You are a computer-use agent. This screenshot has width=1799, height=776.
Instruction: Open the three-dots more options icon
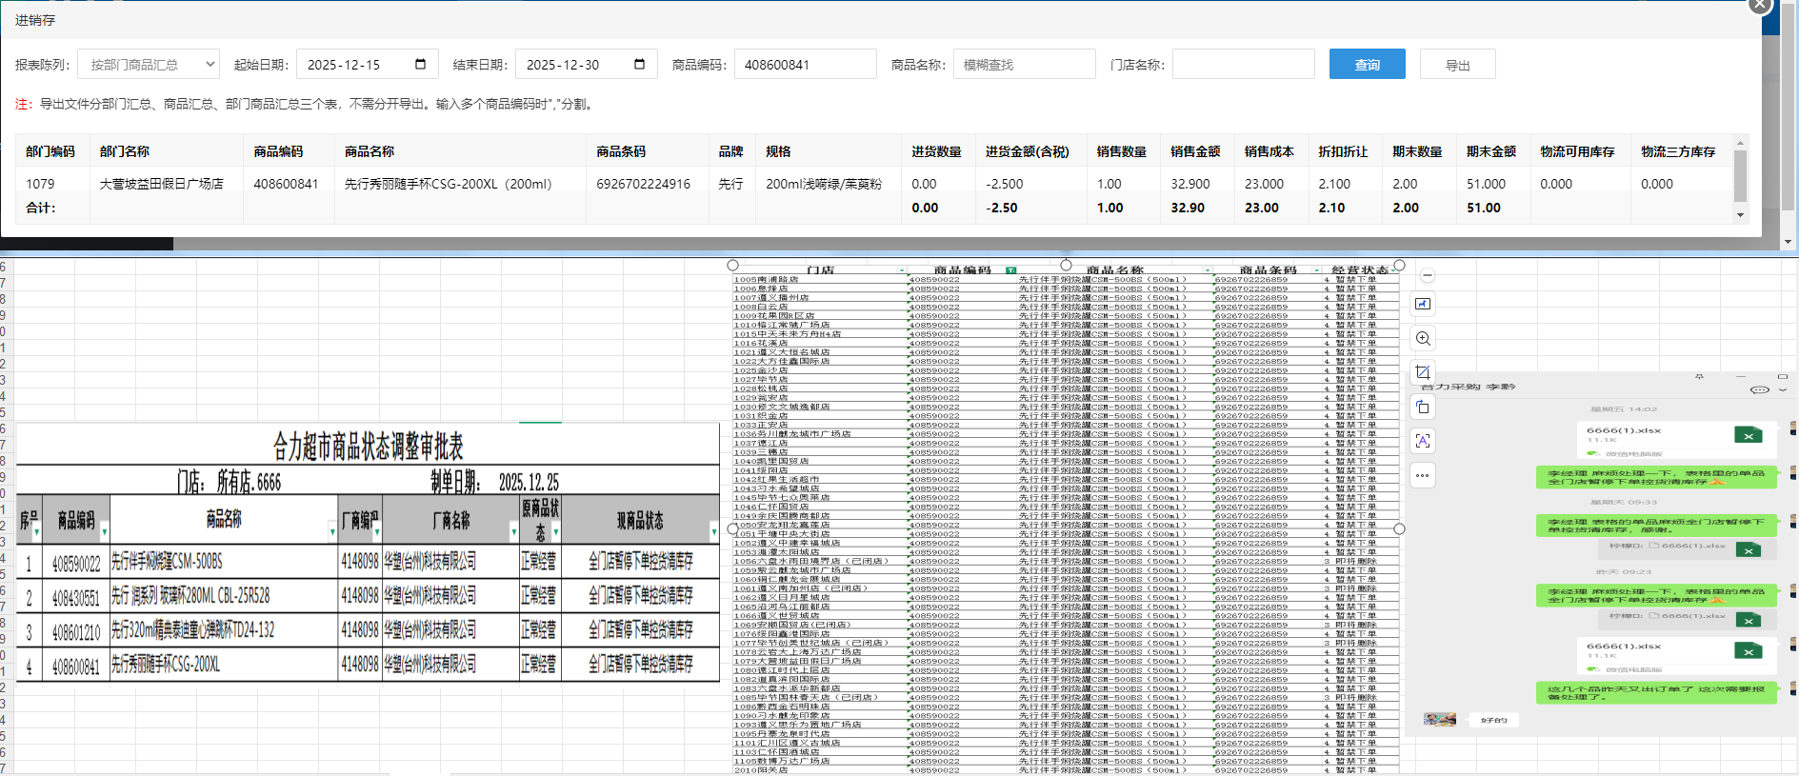pyautogui.click(x=1423, y=475)
